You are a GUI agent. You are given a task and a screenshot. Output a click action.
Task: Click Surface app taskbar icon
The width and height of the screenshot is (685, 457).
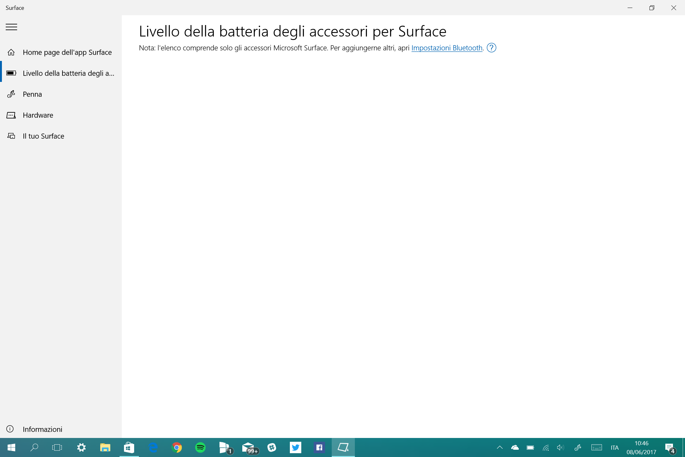pos(343,447)
